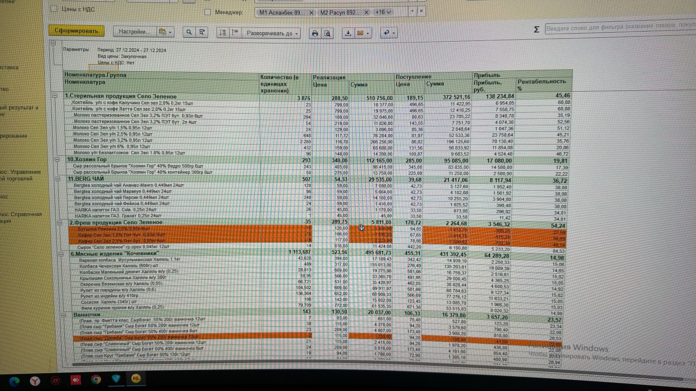
Task: Open Google Chrome from the taskbar
Action: tap(96, 380)
